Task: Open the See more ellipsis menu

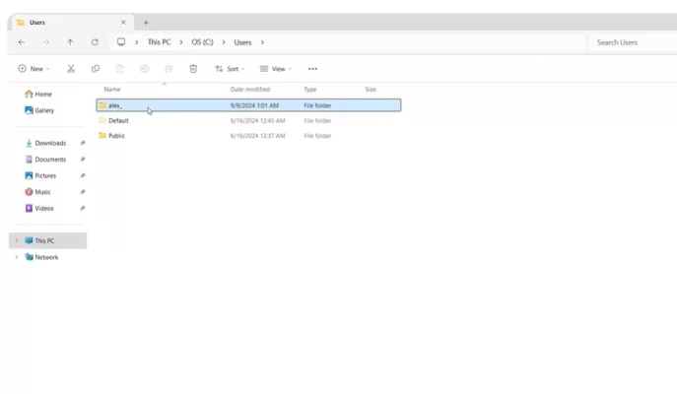Action: [x=312, y=69]
